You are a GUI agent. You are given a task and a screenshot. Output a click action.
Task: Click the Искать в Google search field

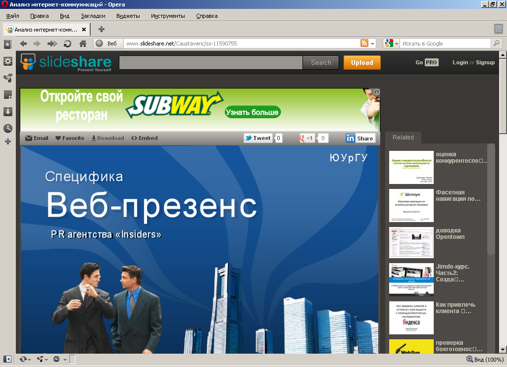click(446, 44)
